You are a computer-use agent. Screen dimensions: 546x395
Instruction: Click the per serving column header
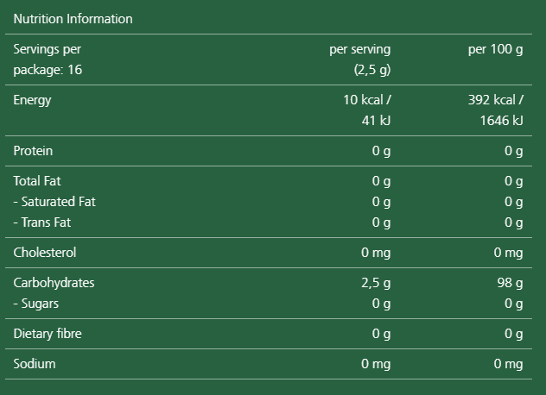(x=359, y=50)
